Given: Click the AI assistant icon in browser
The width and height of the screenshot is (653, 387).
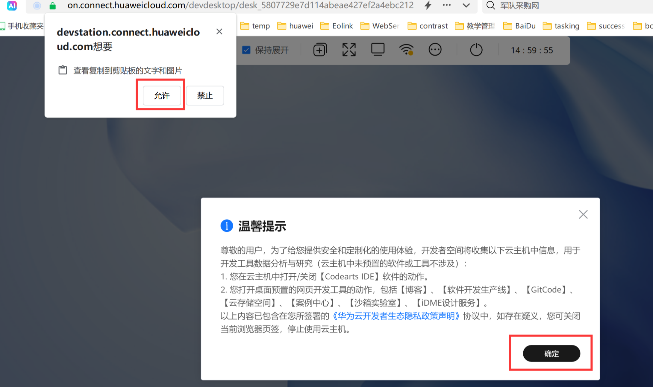Looking at the screenshot, I should 12,5.
